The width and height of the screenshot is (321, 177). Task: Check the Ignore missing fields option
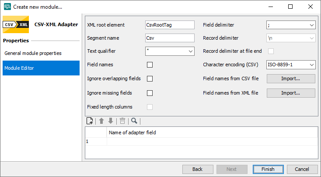[150, 93]
